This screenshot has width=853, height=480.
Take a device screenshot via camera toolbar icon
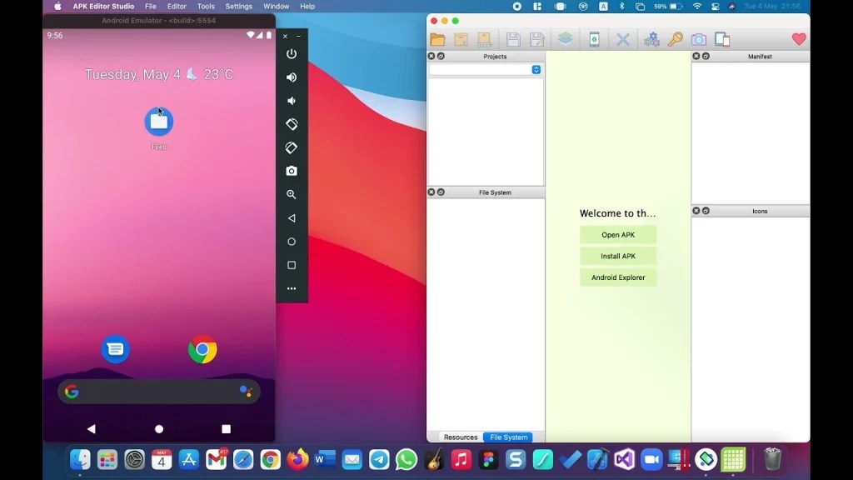tap(698, 38)
